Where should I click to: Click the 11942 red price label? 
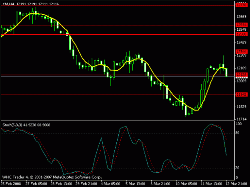241,94
